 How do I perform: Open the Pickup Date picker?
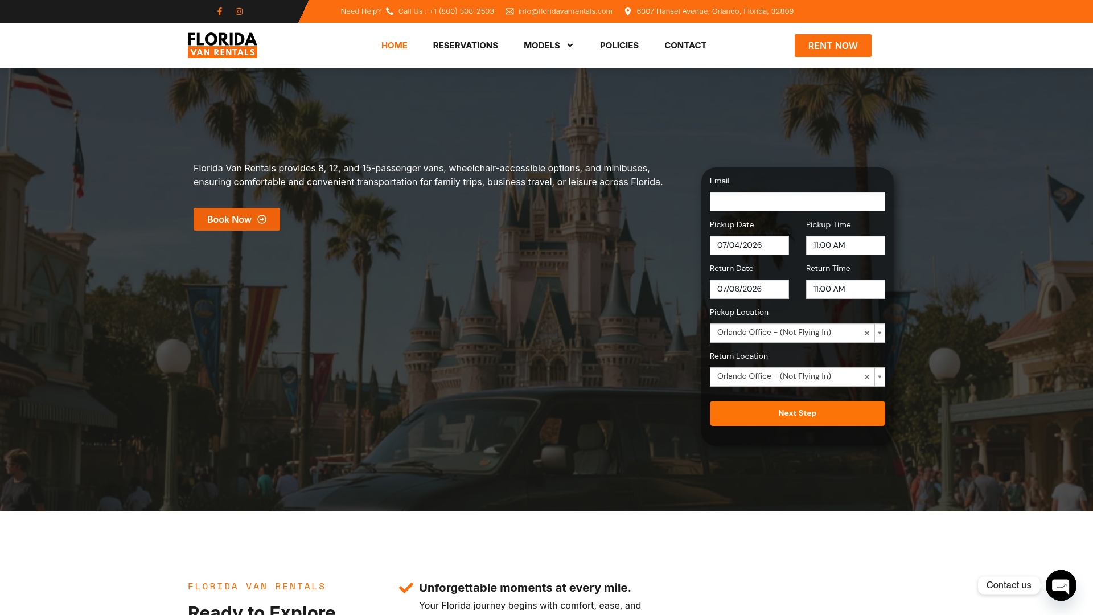pyautogui.click(x=749, y=245)
